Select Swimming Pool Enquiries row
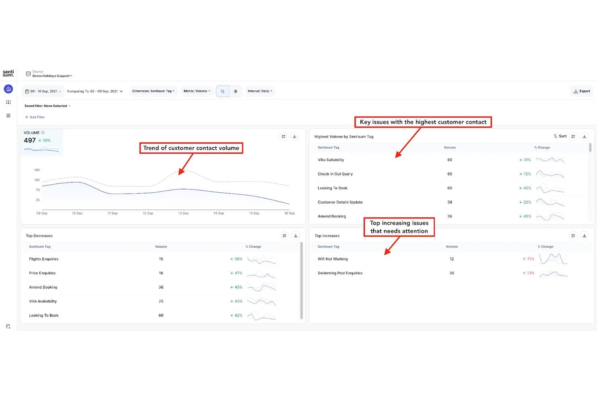The image size is (597, 398). point(452,273)
